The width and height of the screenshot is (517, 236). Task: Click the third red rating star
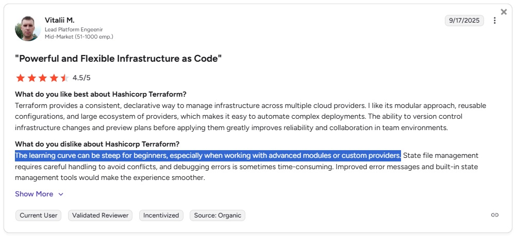coord(43,78)
